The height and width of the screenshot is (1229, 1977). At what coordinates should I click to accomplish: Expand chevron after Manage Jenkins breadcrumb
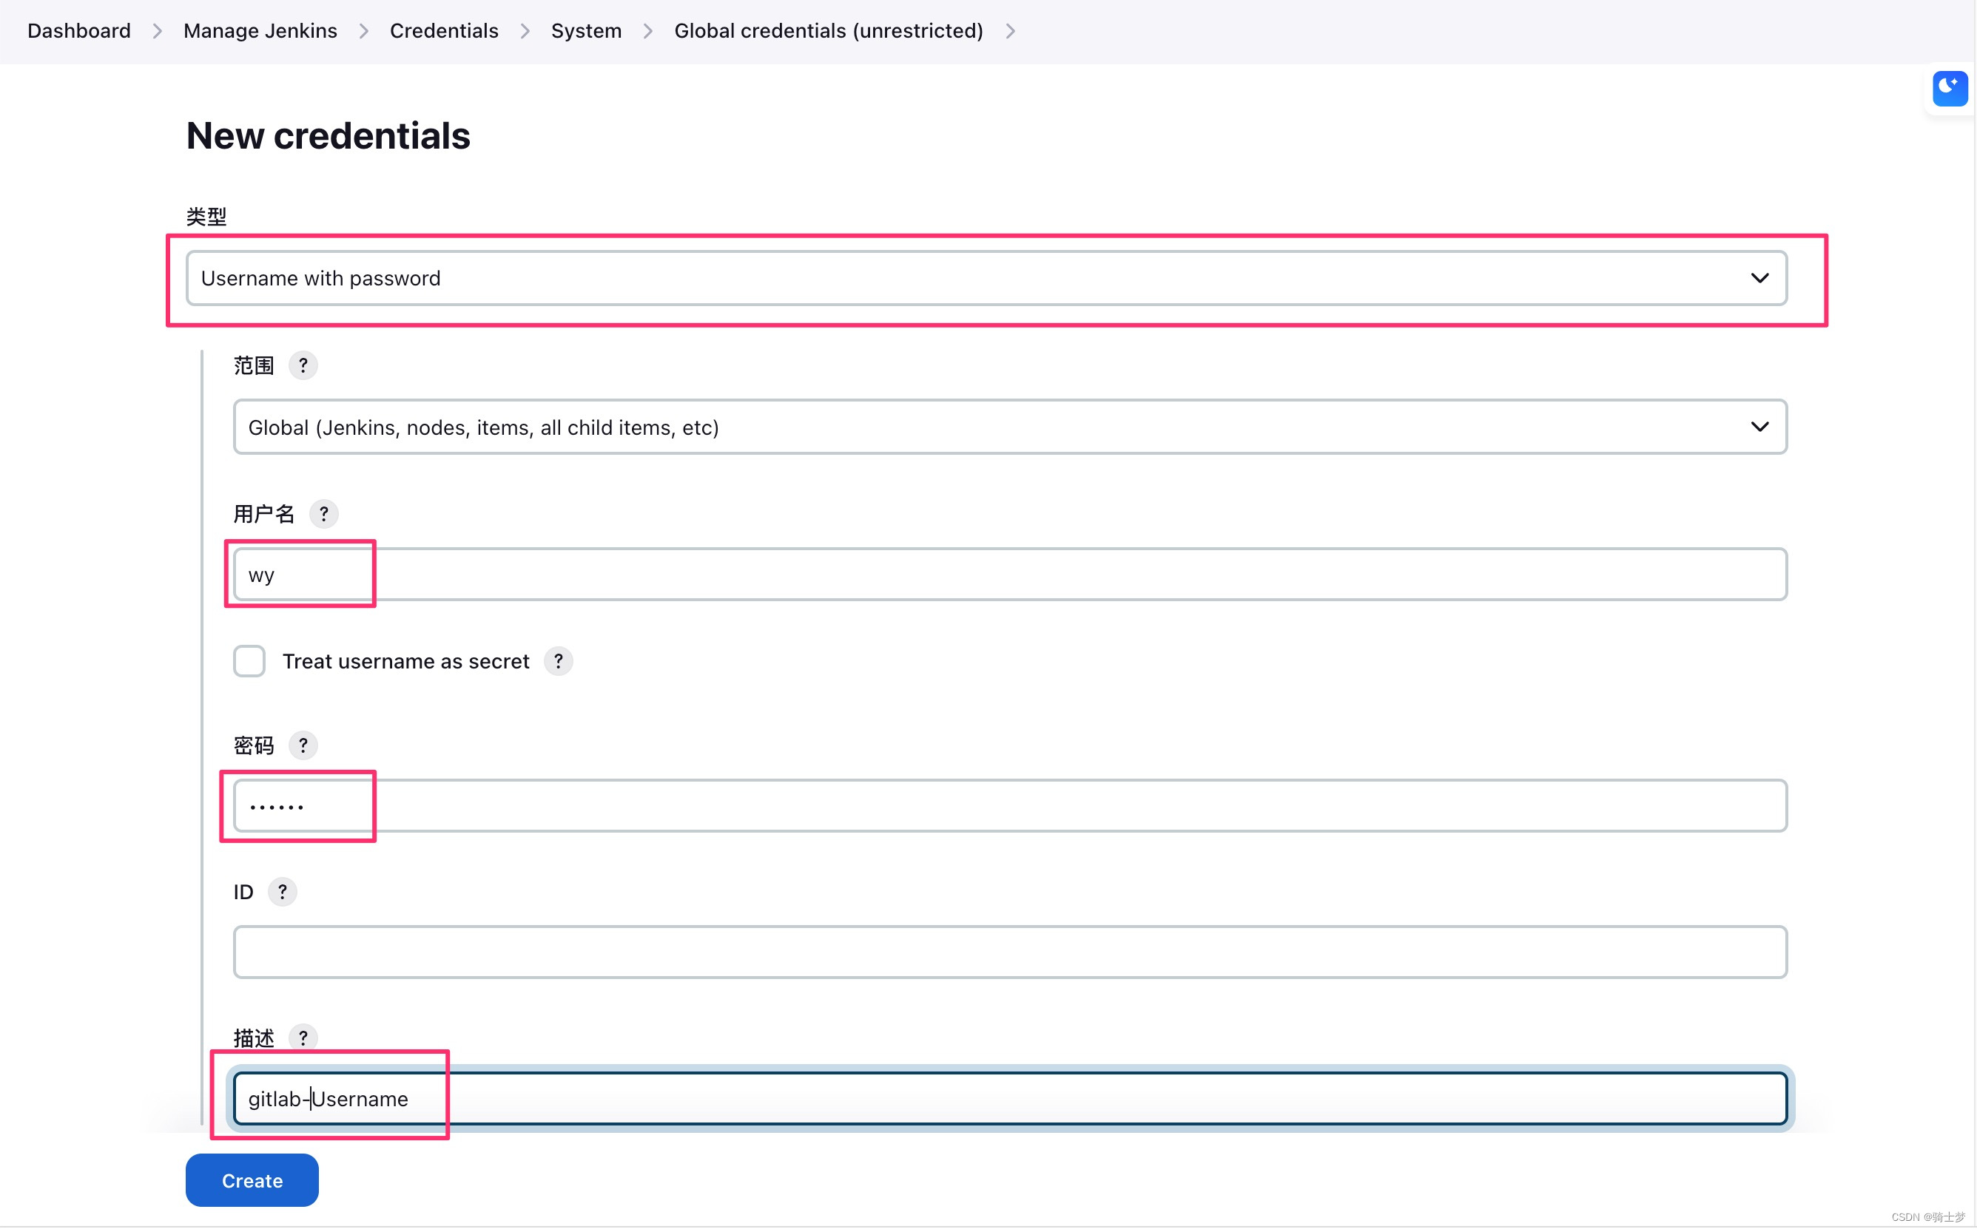click(x=363, y=31)
